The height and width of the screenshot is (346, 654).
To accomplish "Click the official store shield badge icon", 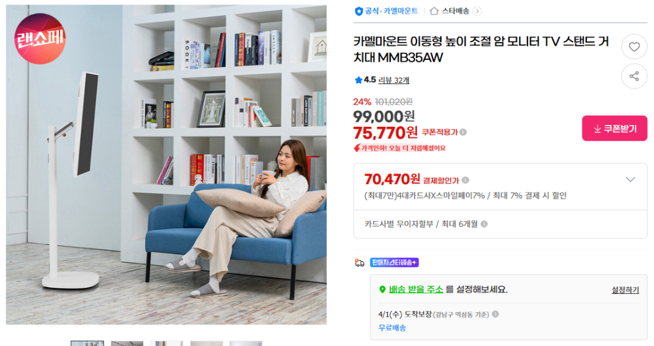I will [358, 11].
